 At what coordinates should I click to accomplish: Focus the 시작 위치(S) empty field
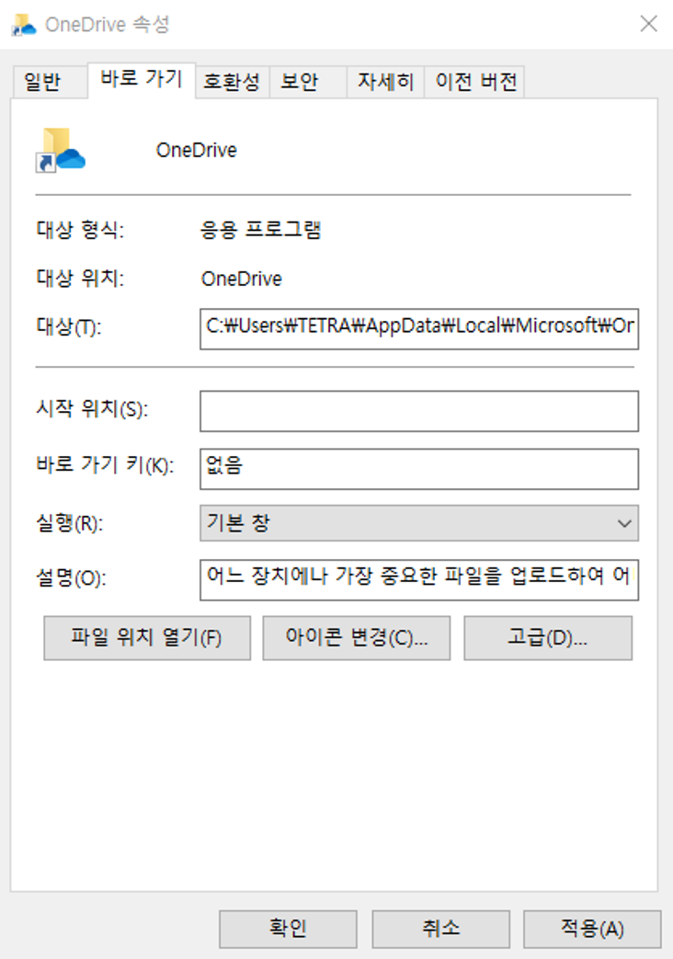coord(419,411)
